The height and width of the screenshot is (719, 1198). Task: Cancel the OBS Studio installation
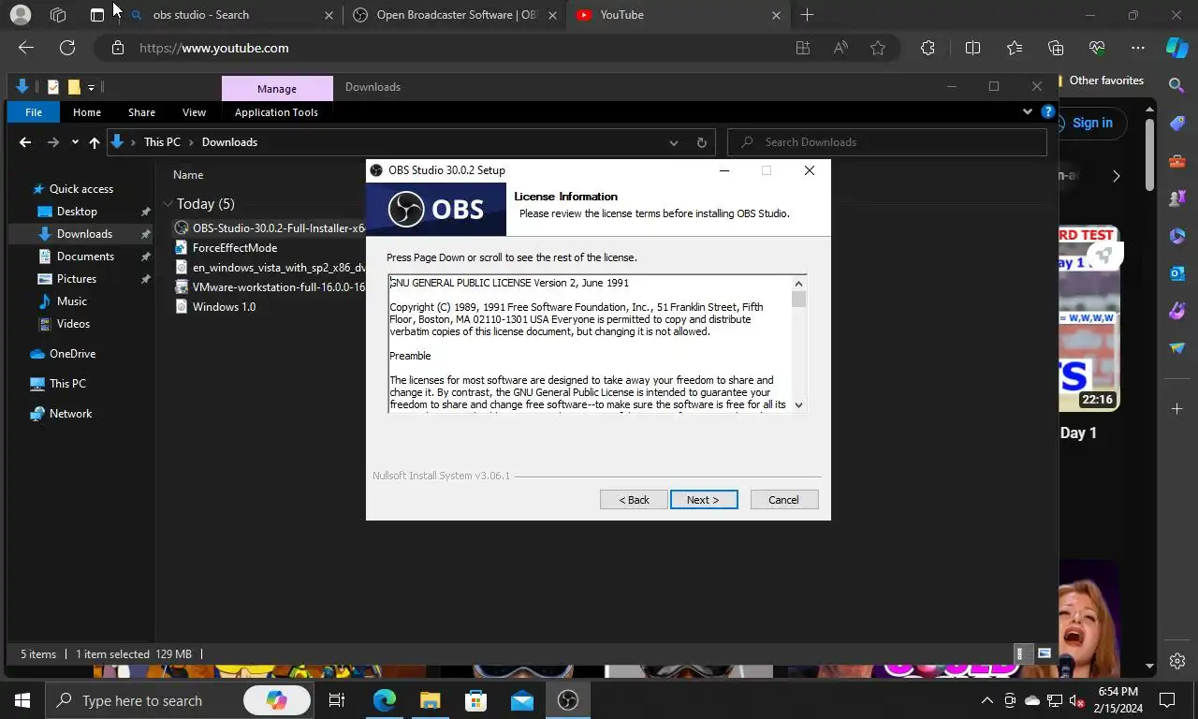tap(784, 500)
